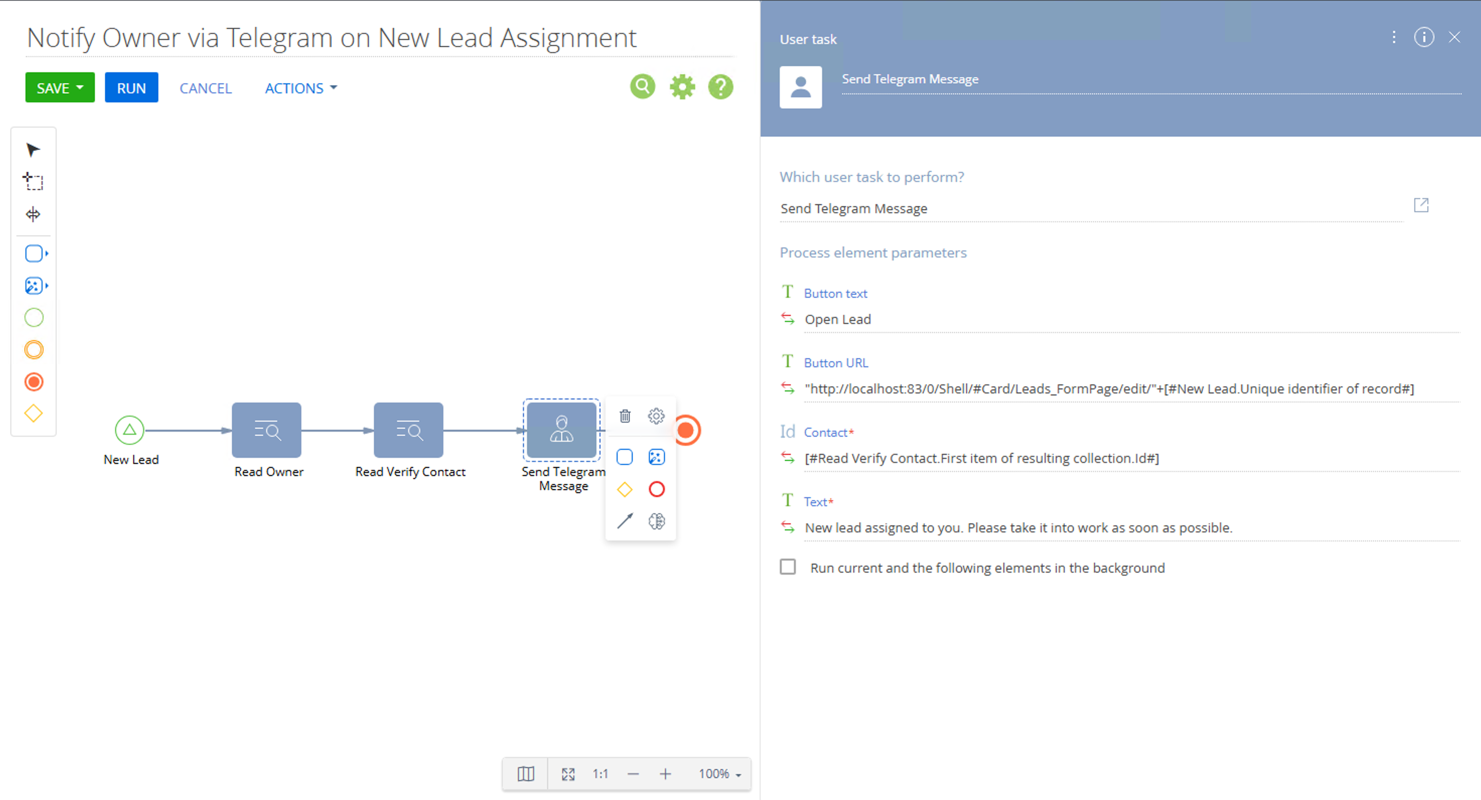
Task: Open element settings gear in popup
Action: point(656,415)
